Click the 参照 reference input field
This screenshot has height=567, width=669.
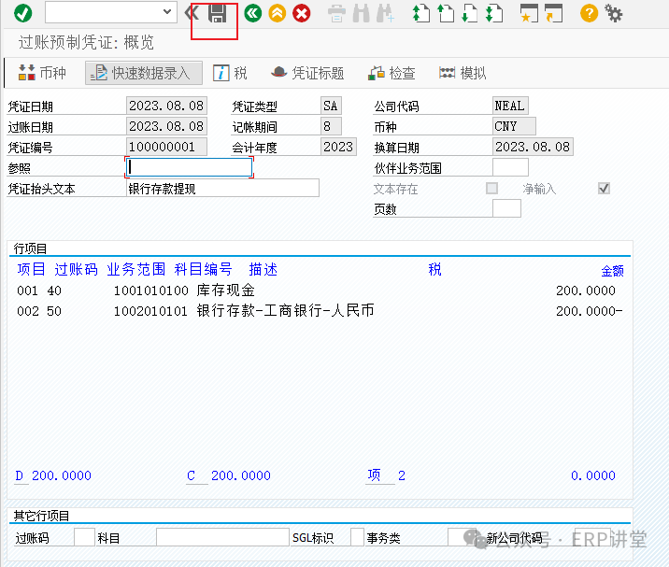click(190, 168)
